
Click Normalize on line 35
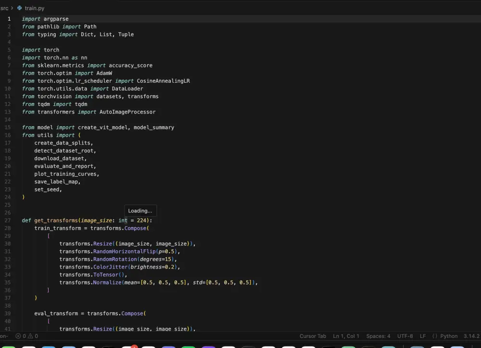point(107,283)
